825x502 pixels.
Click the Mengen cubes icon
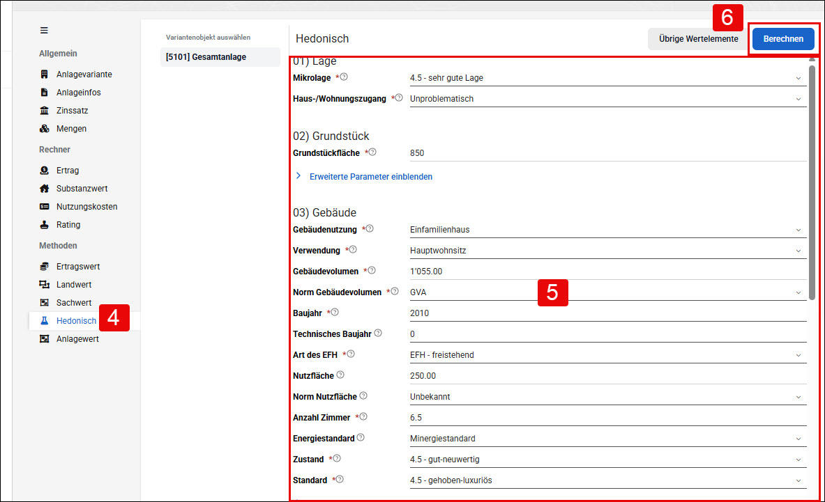pyautogui.click(x=44, y=129)
